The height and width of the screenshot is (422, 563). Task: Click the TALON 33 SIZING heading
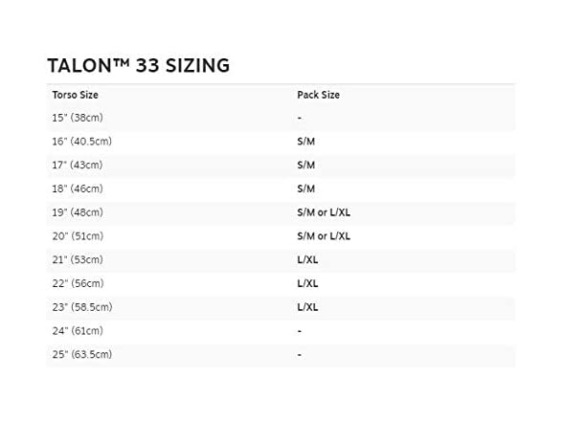pos(139,66)
